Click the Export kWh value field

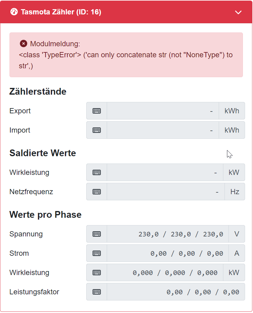(x=163, y=111)
